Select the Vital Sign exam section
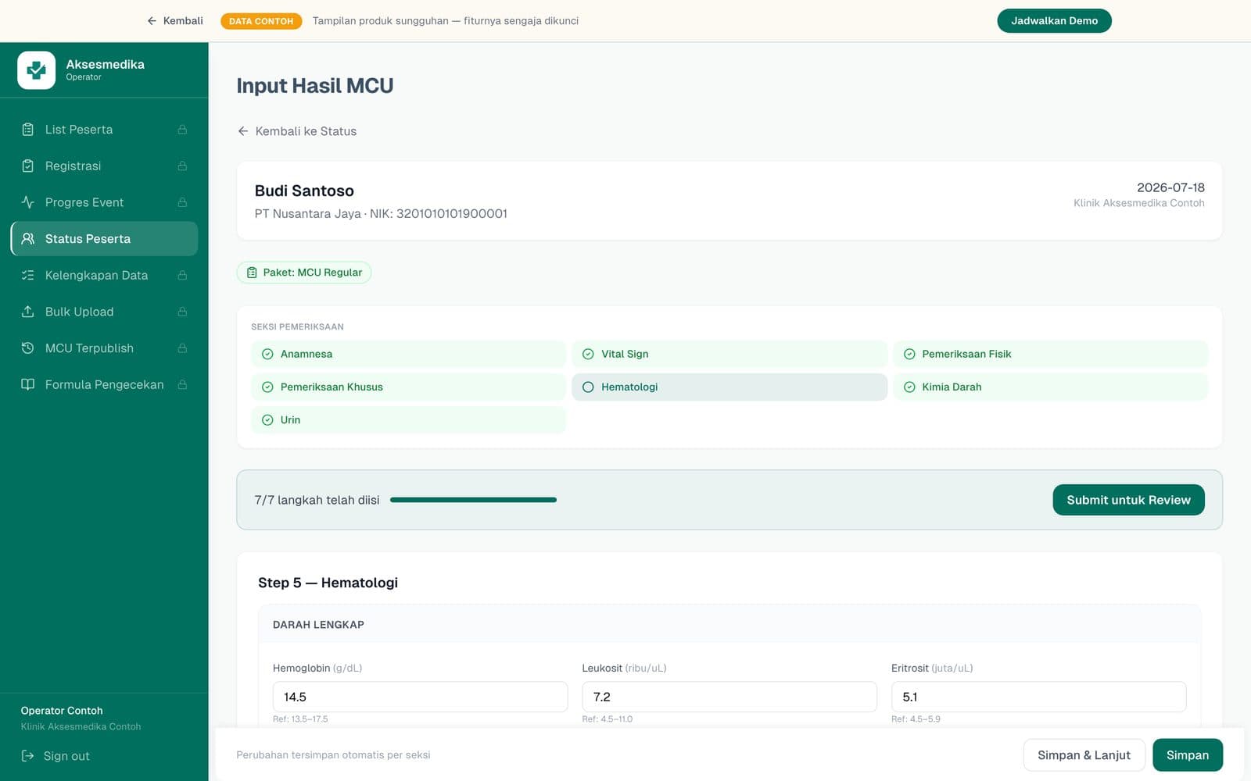The image size is (1251, 781). click(x=729, y=354)
